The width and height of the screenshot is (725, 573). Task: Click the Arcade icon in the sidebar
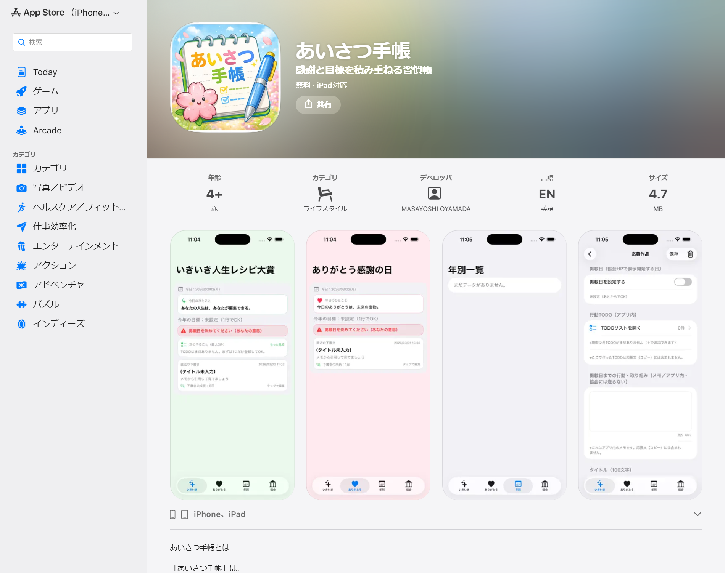[22, 130]
